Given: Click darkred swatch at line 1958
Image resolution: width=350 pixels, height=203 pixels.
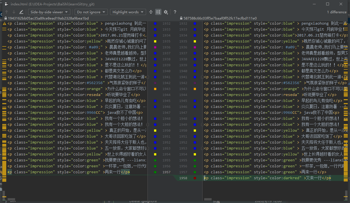Looking at the screenshot, I should (195, 178).
